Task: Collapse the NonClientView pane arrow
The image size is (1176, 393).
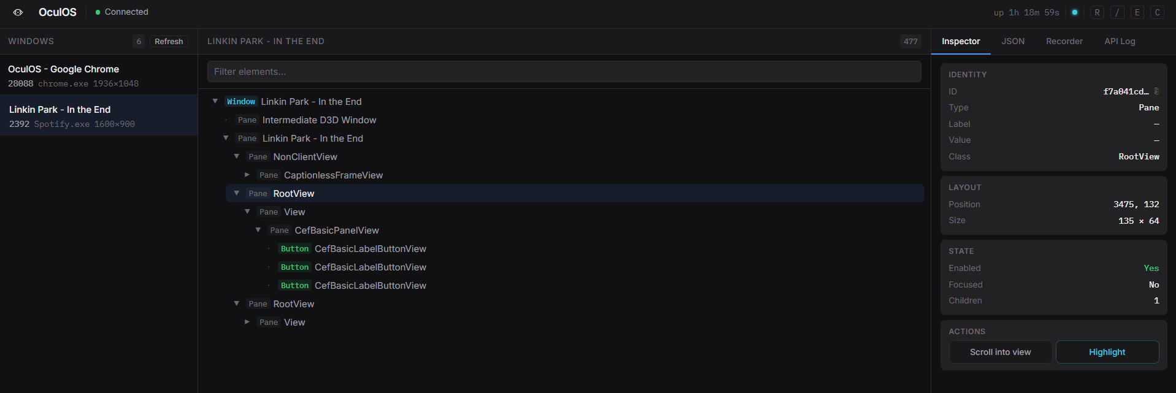Action: (237, 156)
